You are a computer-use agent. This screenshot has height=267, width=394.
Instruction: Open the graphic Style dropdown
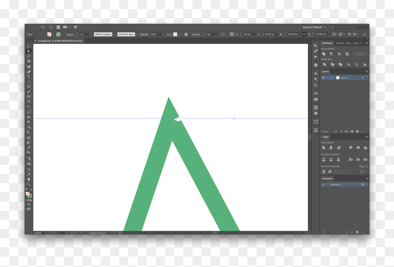click(179, 34)
